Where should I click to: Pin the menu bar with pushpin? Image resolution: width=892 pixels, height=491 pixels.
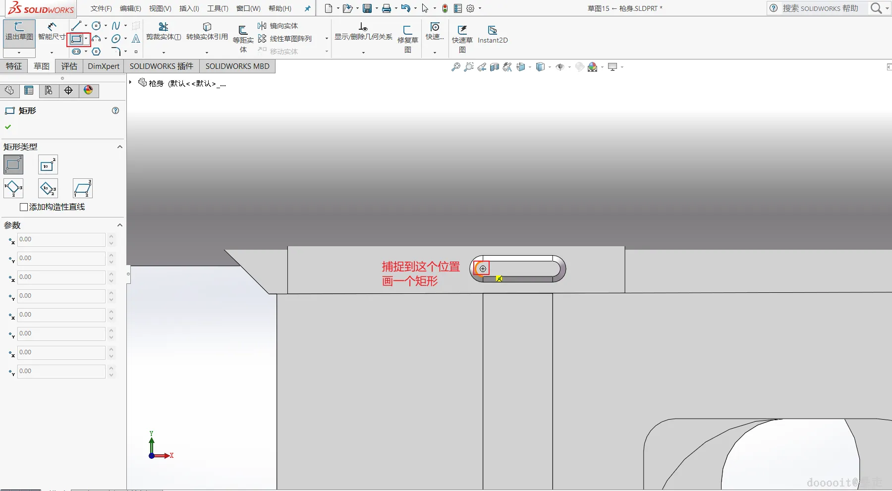pyautogui.click(x=307, y=8)
